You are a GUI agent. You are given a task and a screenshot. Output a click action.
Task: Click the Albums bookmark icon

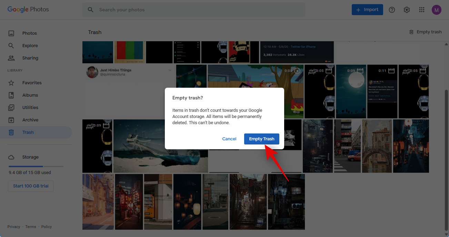[11, 95]
